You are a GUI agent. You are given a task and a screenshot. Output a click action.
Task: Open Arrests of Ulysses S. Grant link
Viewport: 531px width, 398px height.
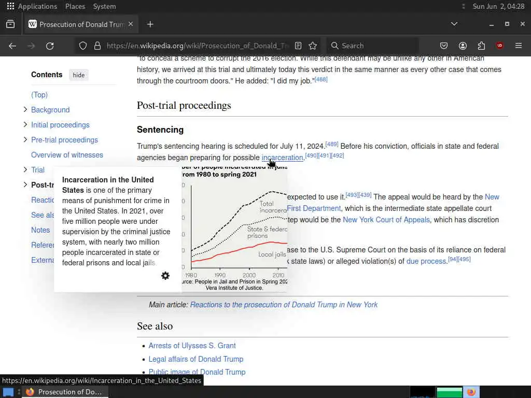(x=192, y=346)
